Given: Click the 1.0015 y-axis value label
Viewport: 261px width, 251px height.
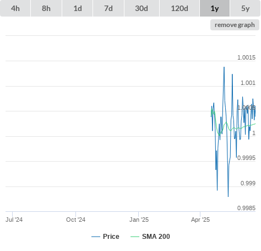Looking at the screenshot, I should [246, 57].
